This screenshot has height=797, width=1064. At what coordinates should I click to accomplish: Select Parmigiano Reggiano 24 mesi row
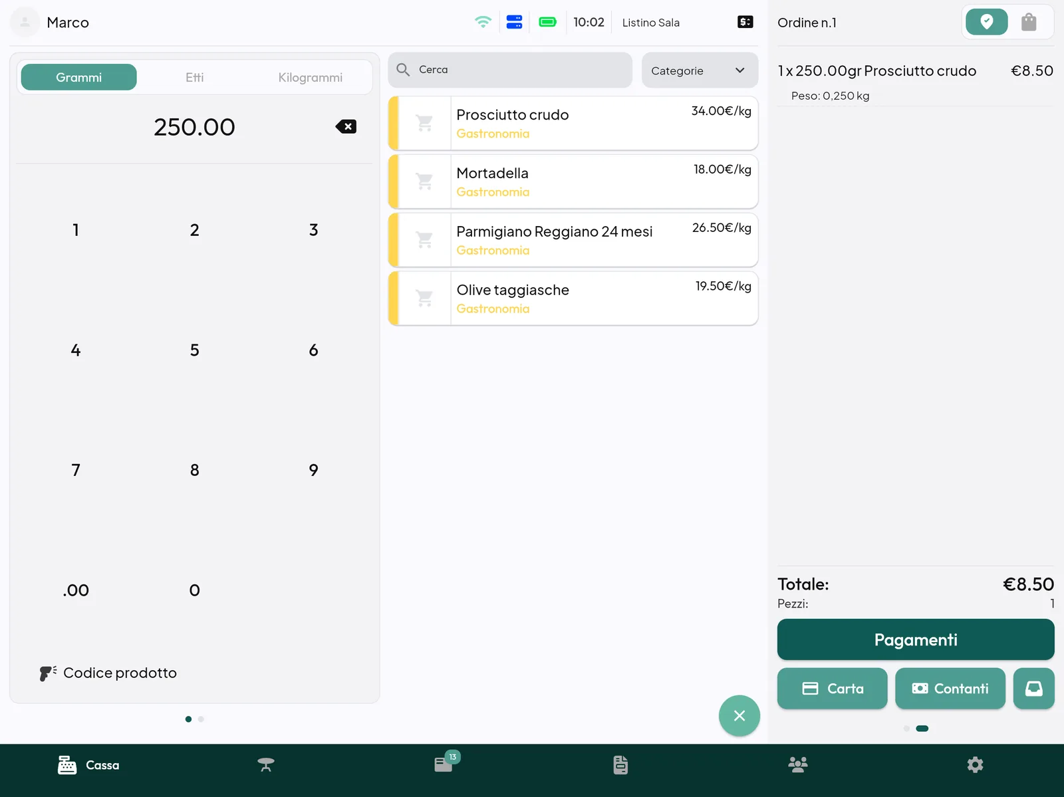point(573,240)
